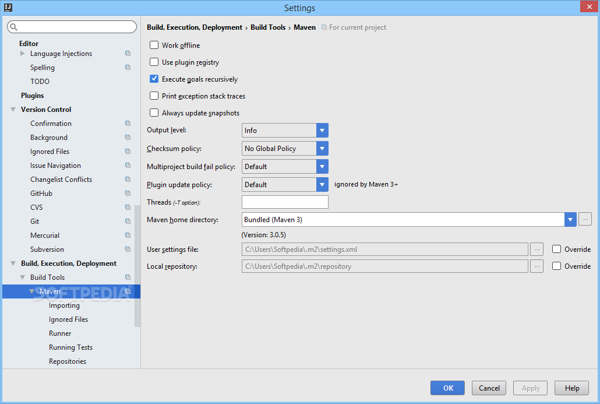Click the Help button

coord(571,388)
